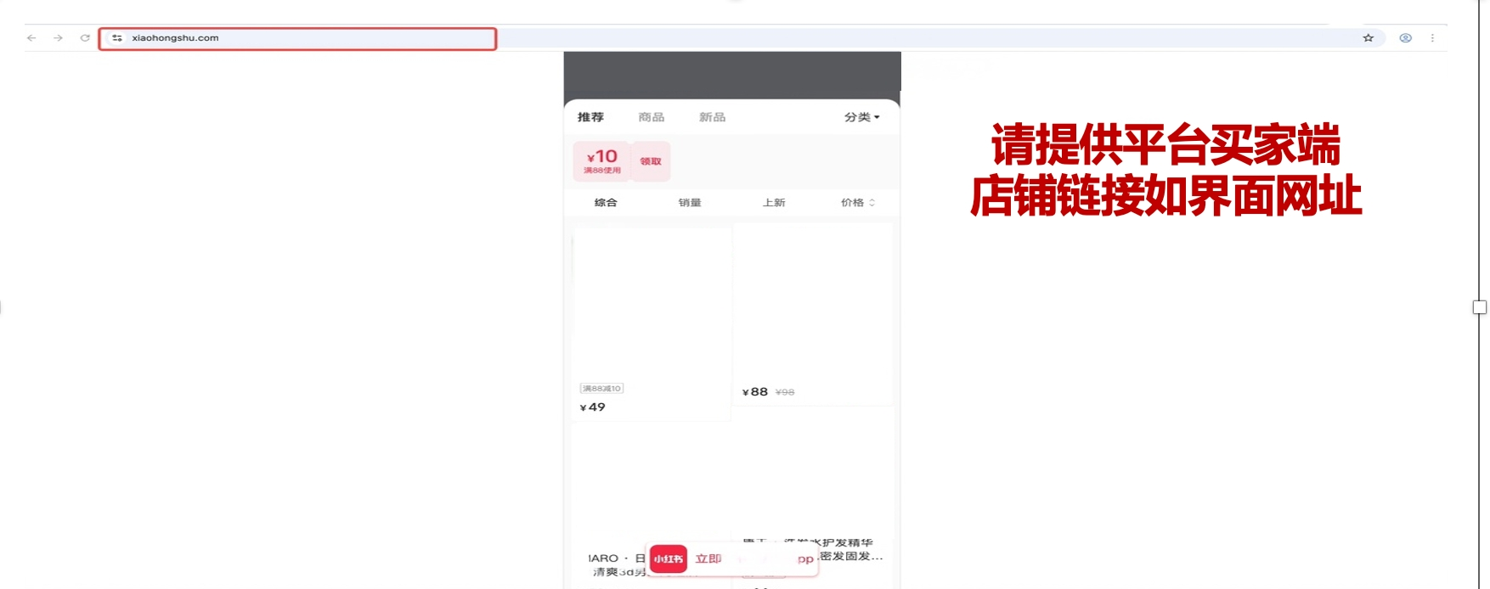
Task: Tap the red 小红书 app logo
Action: [x=668, y=558]
